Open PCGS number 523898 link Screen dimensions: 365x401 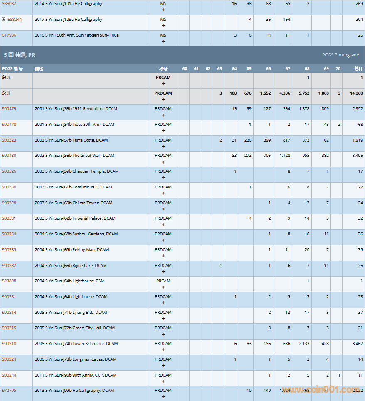coord(9,281)
